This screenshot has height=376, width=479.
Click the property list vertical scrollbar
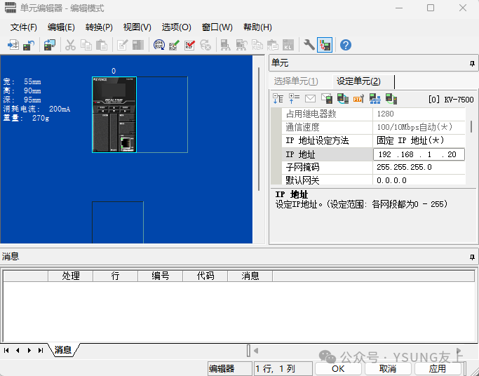coord(471,127)
